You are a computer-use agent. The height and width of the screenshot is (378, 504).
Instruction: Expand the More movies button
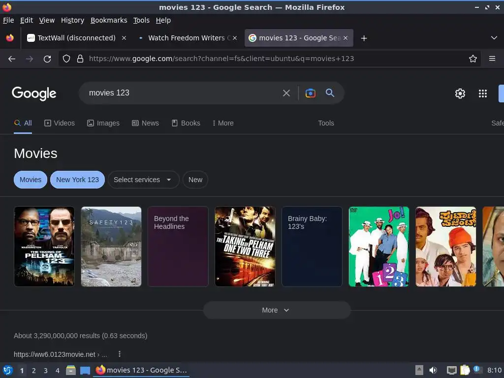coord(277,310)
